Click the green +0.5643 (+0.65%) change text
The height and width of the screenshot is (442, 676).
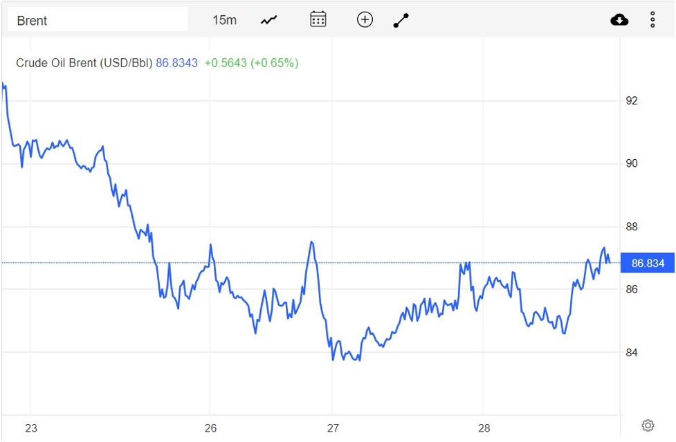pos(251,63)
